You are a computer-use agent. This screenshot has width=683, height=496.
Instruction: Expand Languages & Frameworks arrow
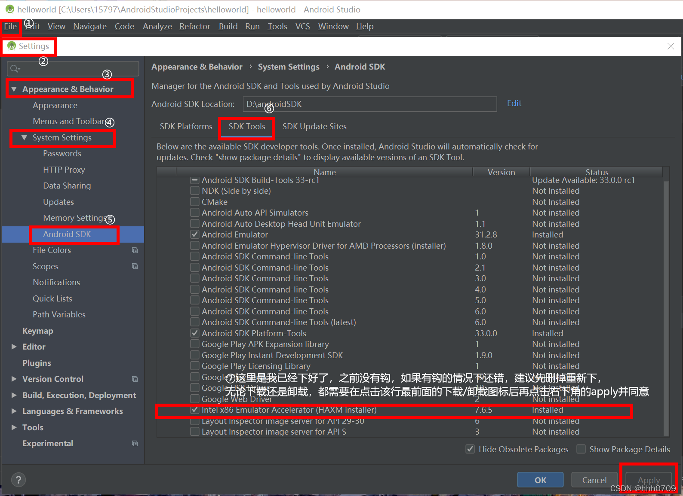14,411
